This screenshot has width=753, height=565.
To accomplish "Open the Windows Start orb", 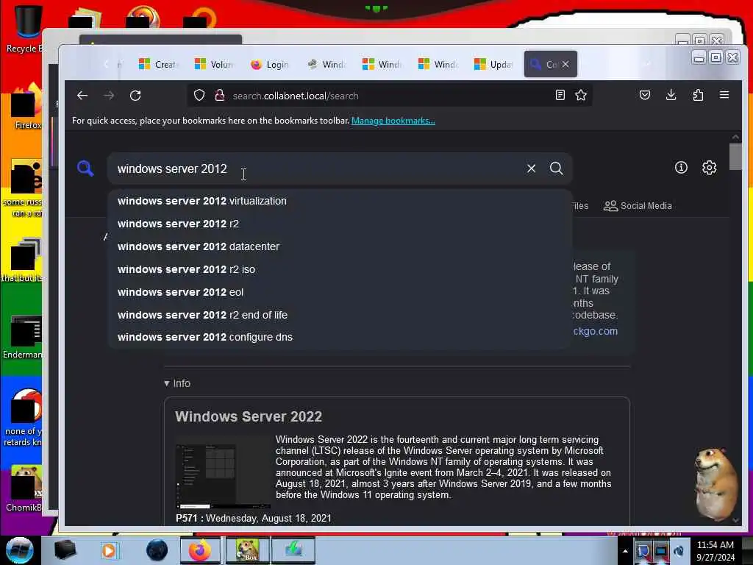I will (19, 550).
